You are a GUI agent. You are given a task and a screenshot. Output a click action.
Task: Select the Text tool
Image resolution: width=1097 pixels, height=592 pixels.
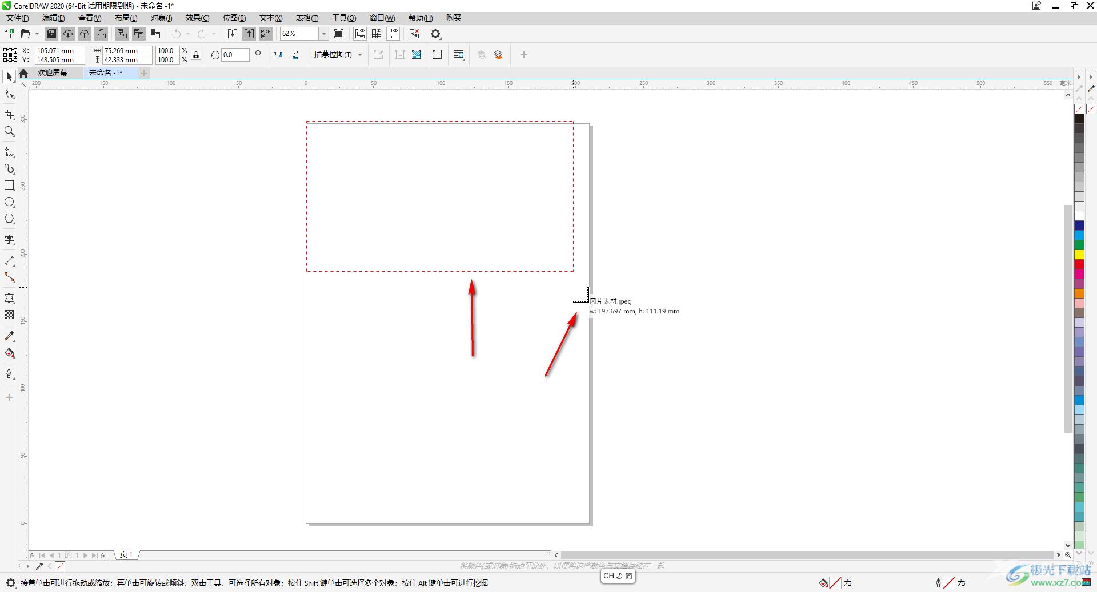[x=9, y=240]
